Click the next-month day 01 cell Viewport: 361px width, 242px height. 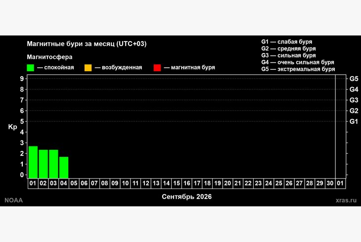point(340,184)
